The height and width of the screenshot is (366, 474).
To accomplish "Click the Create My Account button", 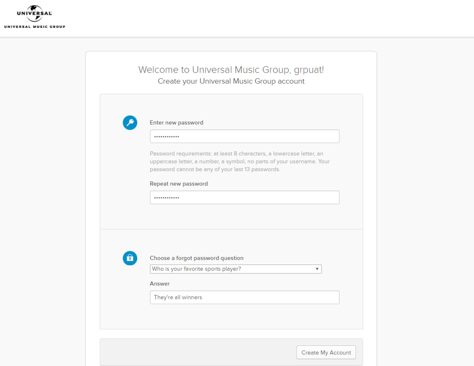I will tap(326, 352).
